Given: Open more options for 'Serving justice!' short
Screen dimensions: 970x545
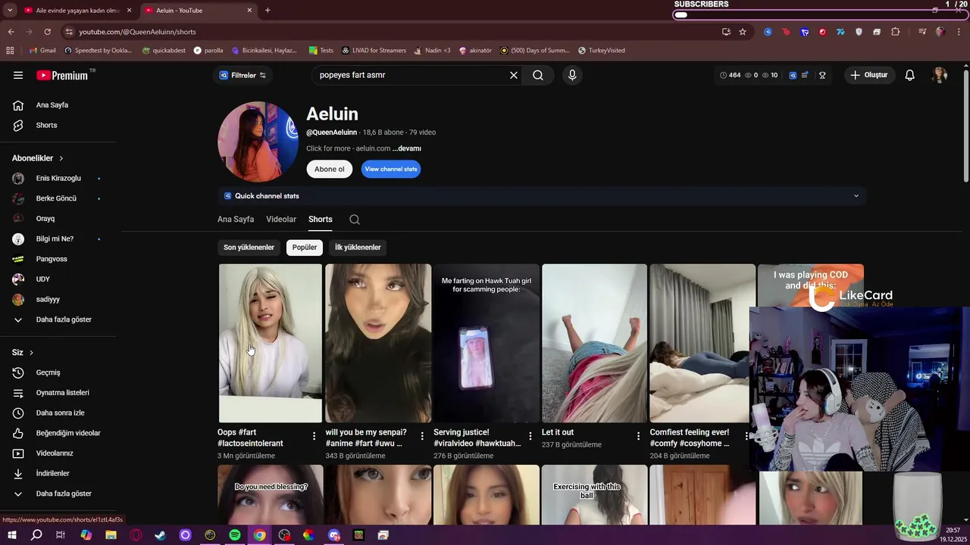Looking at the screenshot, I should [x=530, y=436].
